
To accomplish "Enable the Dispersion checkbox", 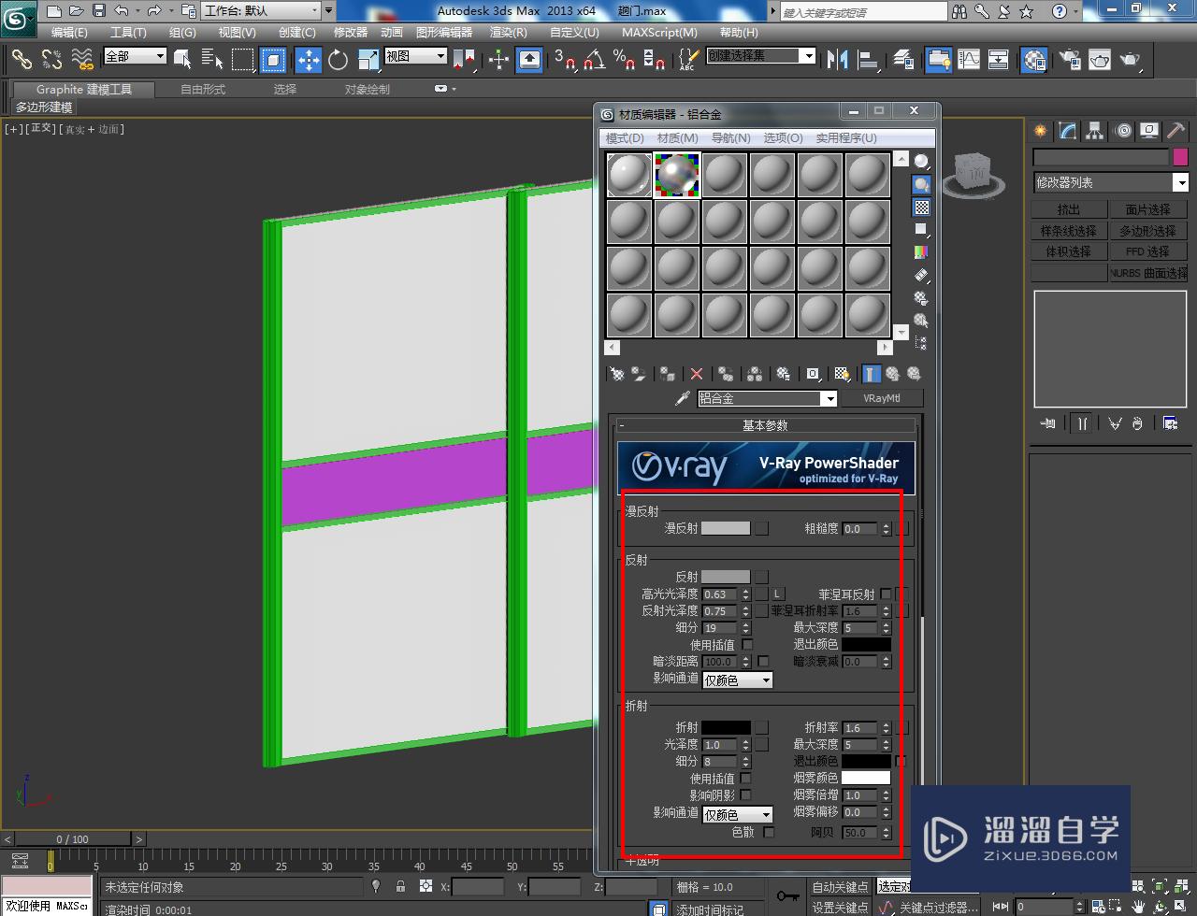I will coord(769,832).
